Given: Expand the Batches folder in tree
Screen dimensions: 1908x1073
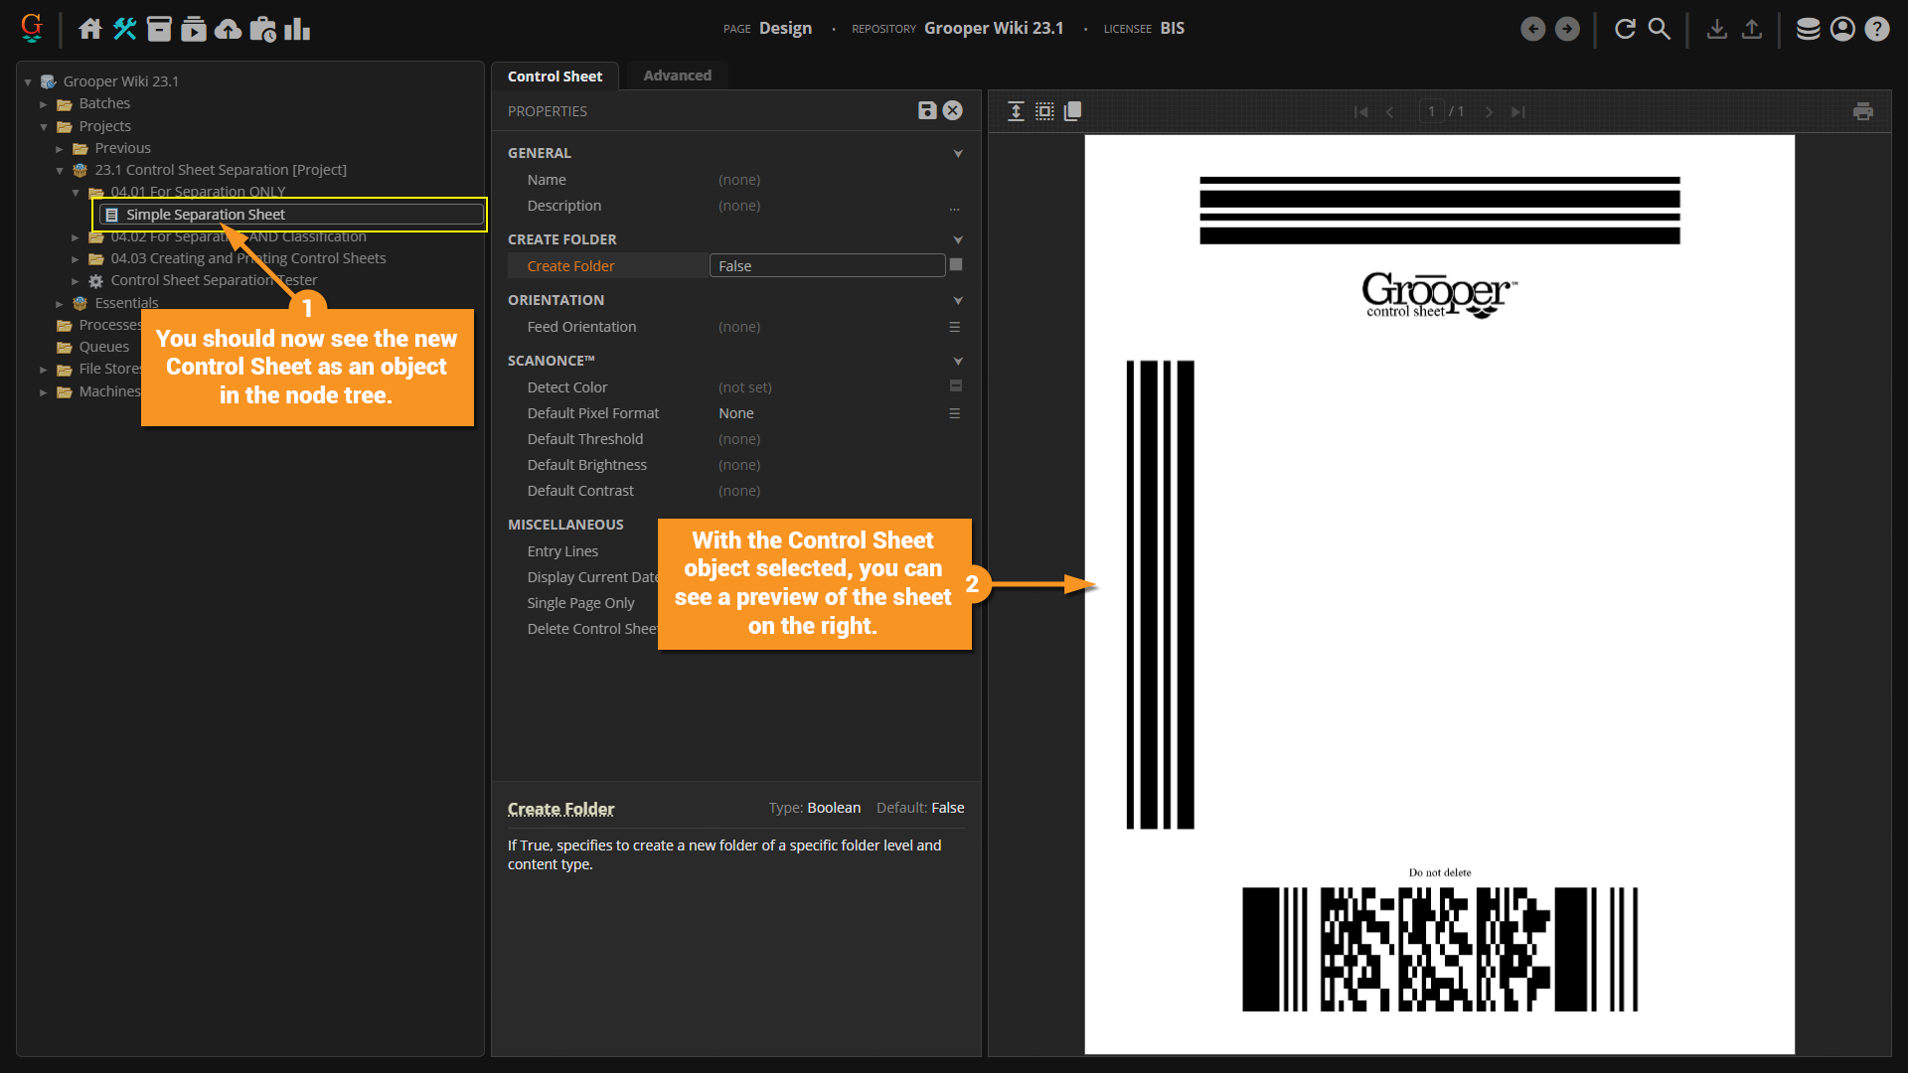Looking at the screenshot, I should pyautogui.click(x=44, y=104).
